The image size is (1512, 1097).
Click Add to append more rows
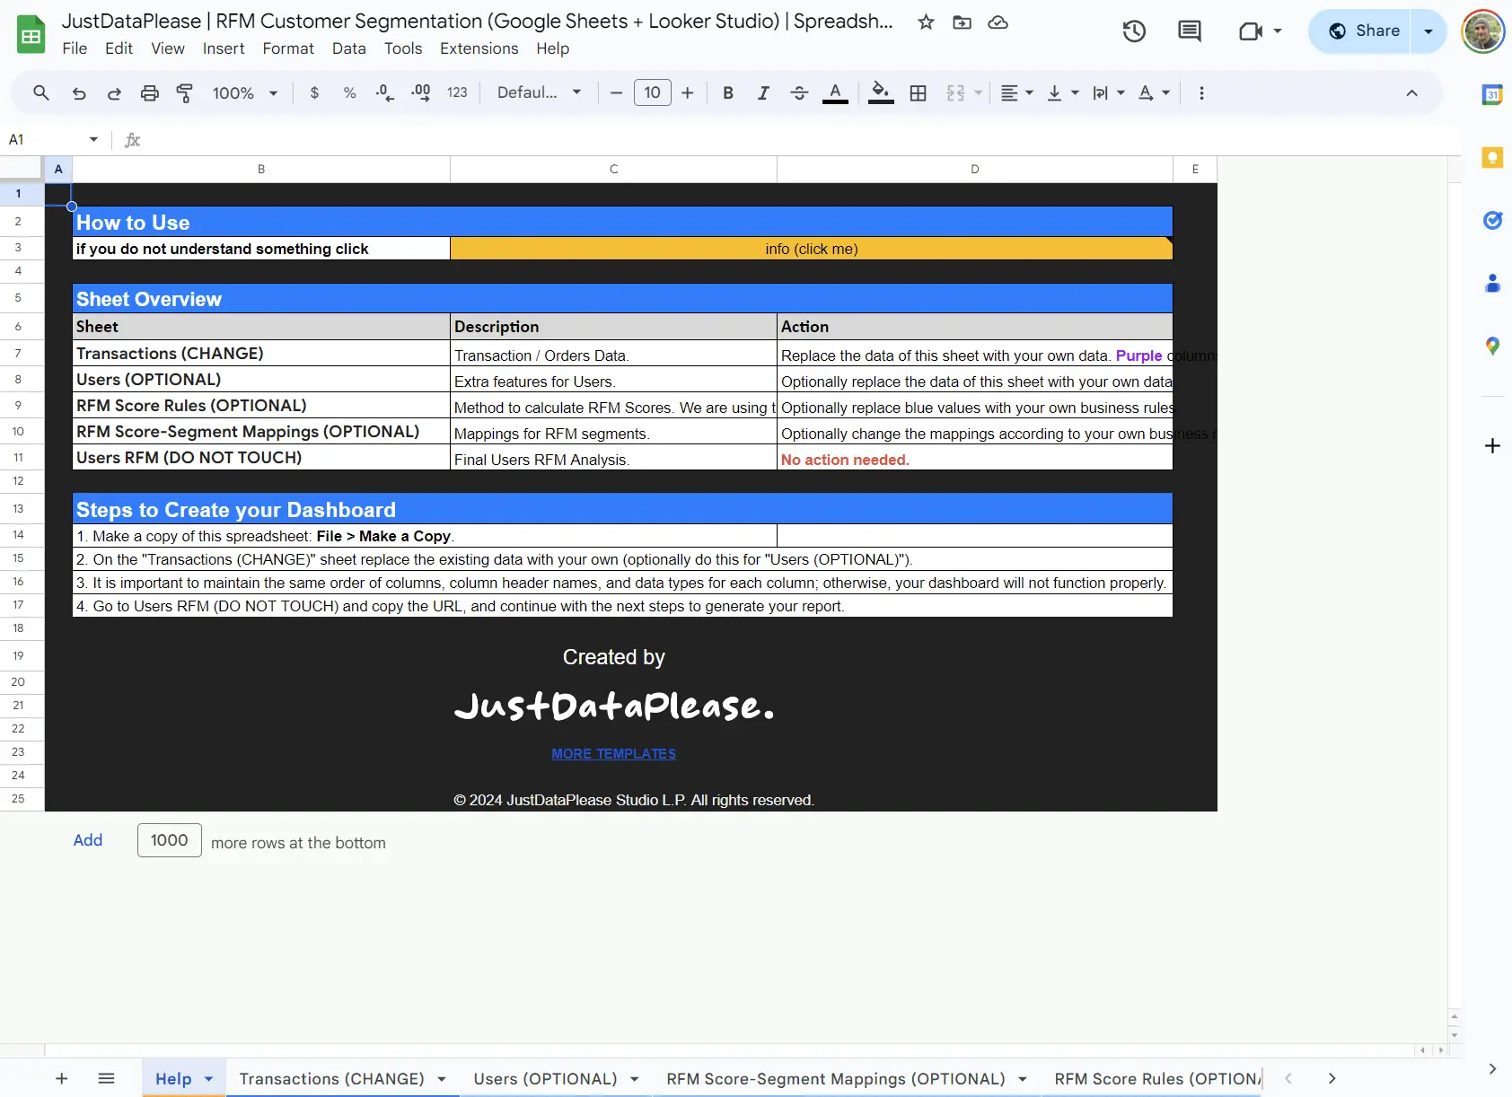(x=88, y=840)
